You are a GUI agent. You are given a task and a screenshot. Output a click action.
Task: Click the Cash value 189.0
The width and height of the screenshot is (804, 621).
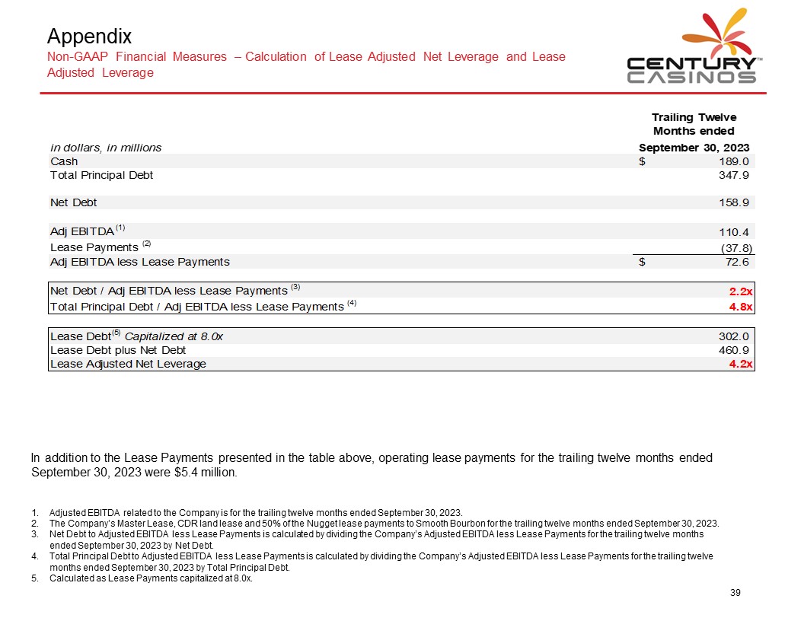734,161
